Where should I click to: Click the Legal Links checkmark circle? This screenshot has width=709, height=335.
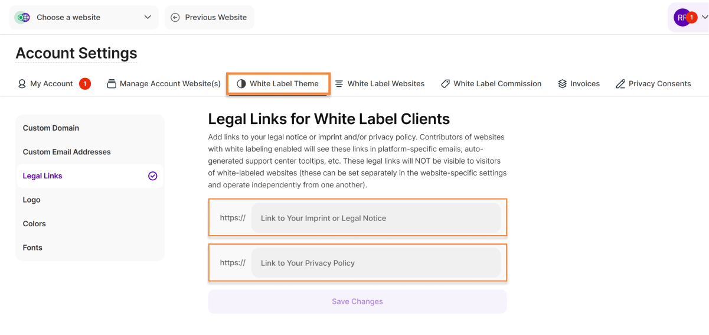(153, 176)
